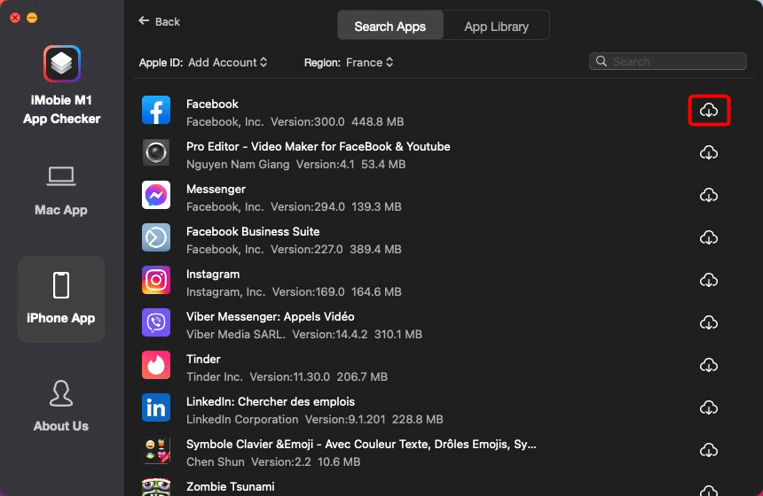This screenshot has width=763, height=496.
Task: Download Symbole Clavier & Emoji app
Action: [709, 450]
